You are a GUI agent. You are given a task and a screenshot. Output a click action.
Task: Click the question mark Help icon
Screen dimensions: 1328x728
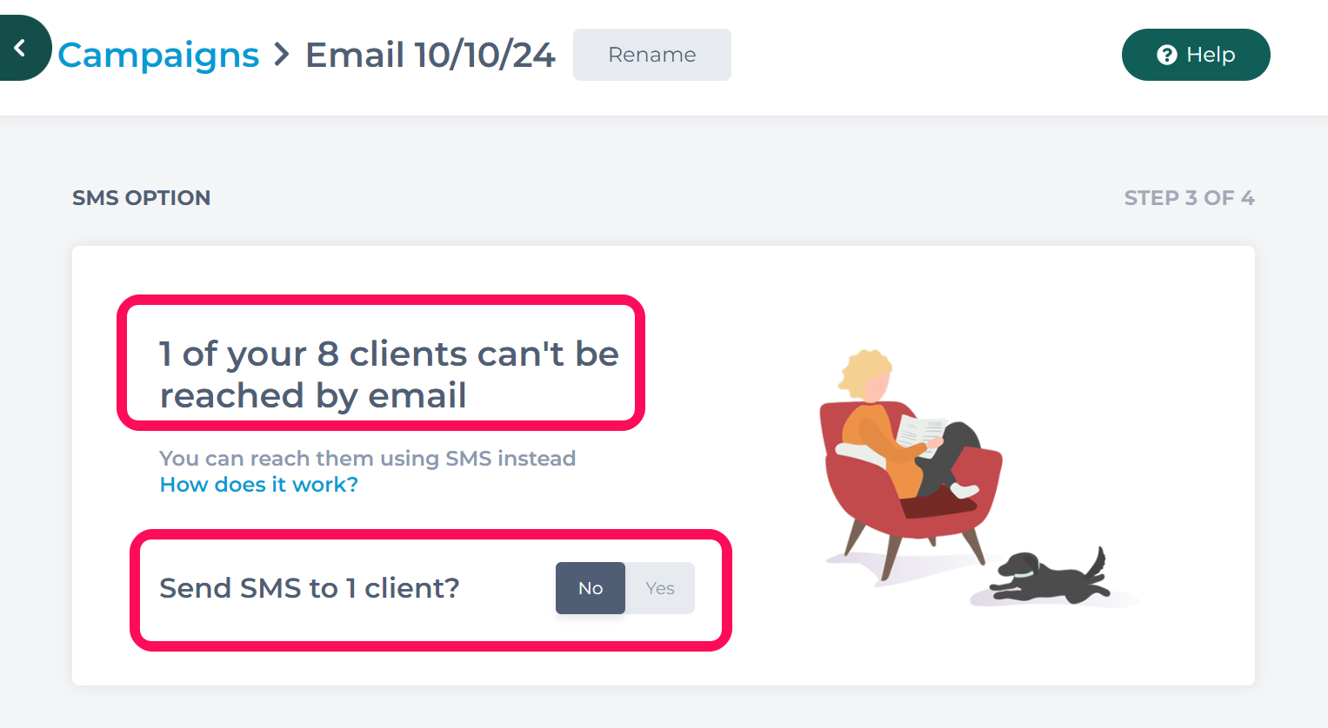1166,55
